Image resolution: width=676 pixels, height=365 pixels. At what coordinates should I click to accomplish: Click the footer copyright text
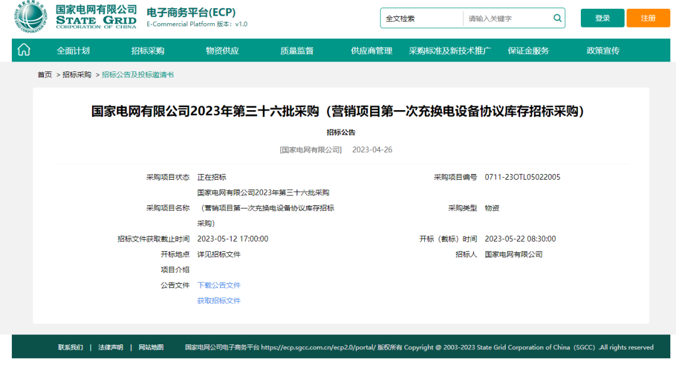(x=419, y=347)
